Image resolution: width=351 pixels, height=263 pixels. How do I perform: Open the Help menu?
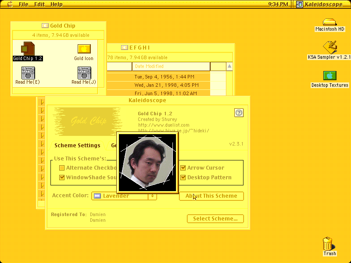coord(57,4)
